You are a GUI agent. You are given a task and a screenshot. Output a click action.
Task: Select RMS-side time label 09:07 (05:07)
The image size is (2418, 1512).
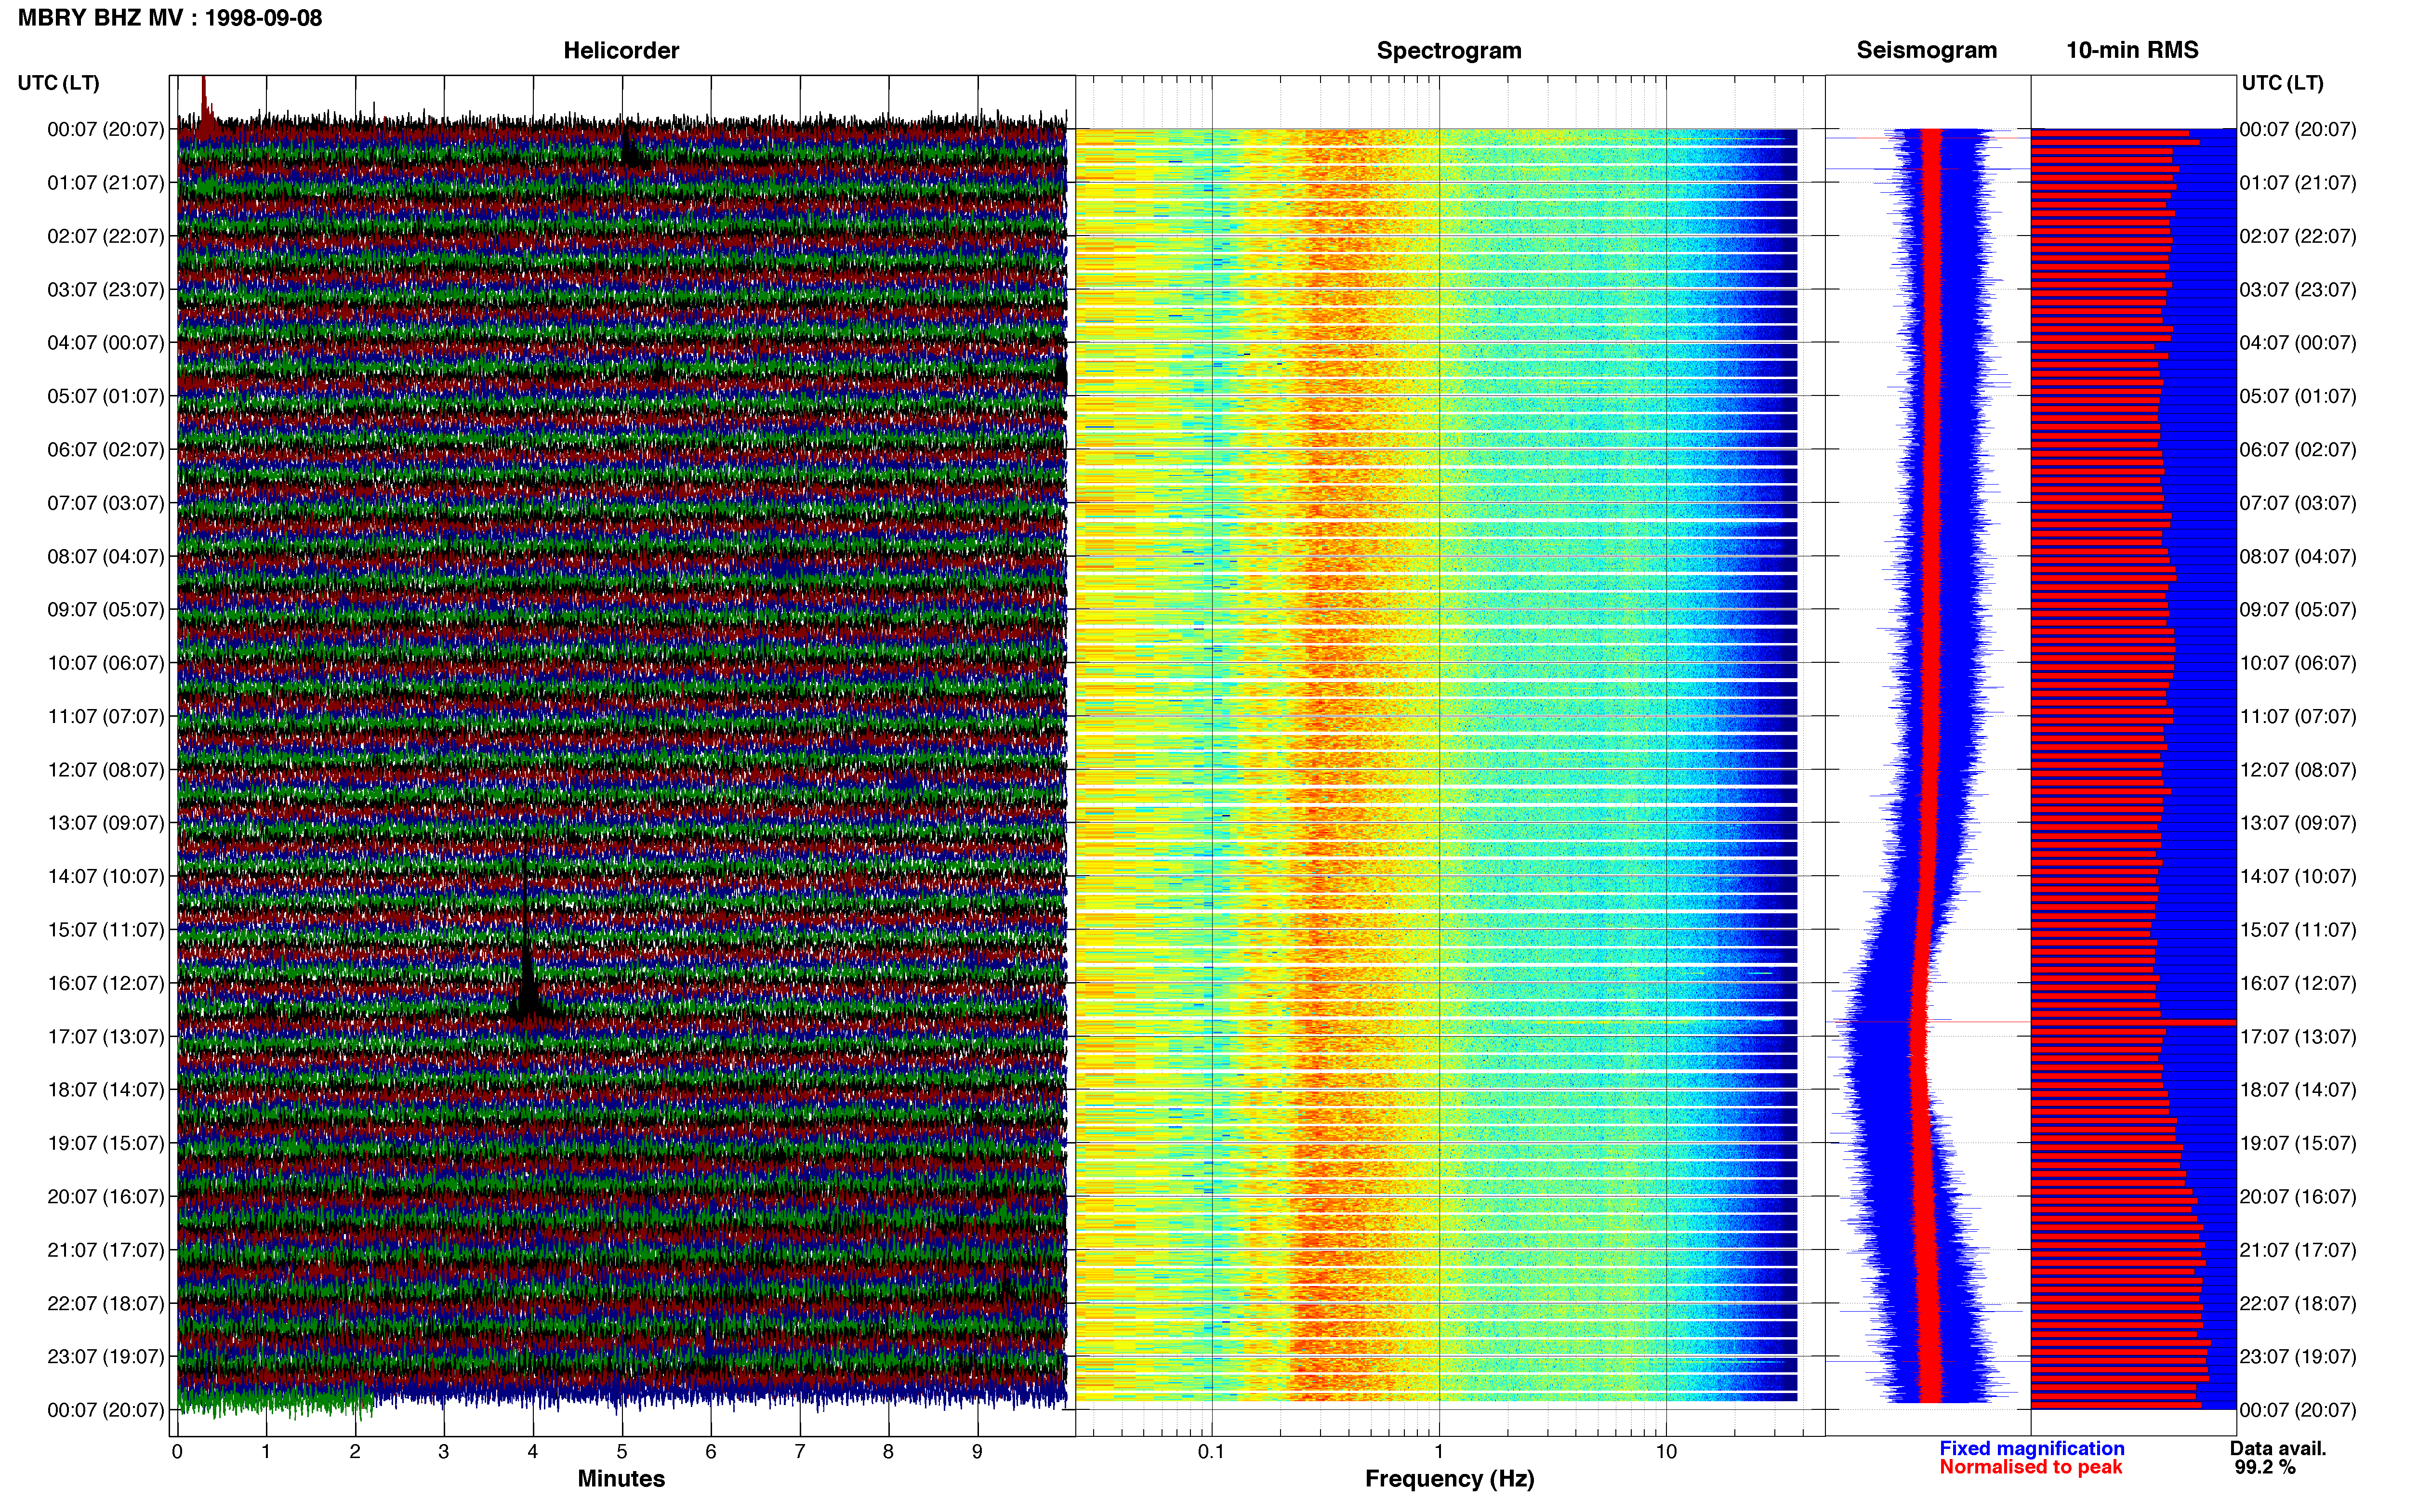2298,610
